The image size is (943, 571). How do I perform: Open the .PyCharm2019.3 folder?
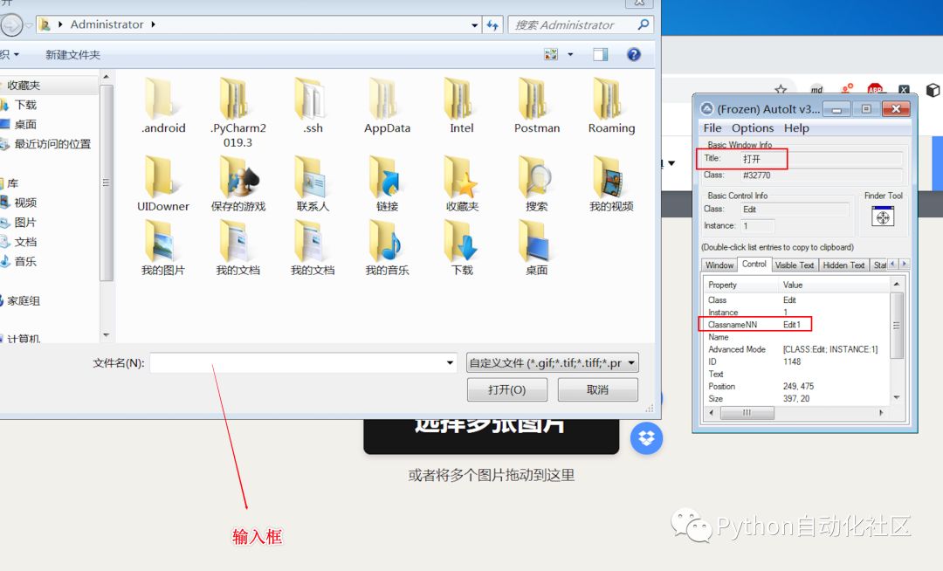[x=237, y=113]
